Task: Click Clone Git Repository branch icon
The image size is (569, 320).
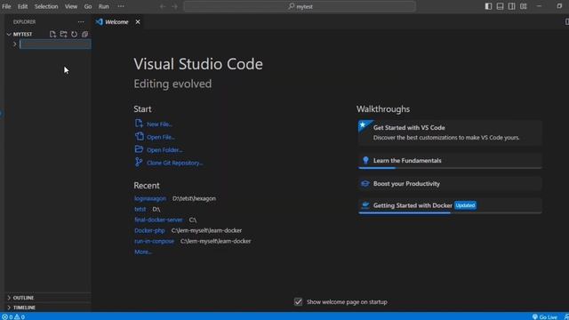Action: coord(139,162)
